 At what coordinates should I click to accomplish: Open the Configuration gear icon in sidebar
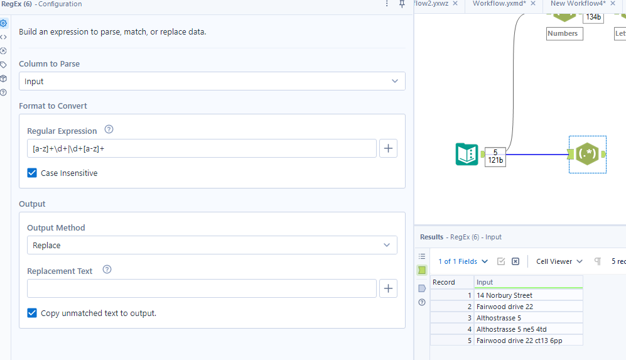4,23
